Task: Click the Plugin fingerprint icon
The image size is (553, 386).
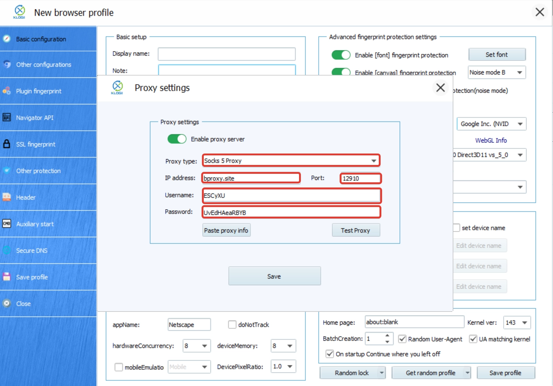Action: point(7,91)
